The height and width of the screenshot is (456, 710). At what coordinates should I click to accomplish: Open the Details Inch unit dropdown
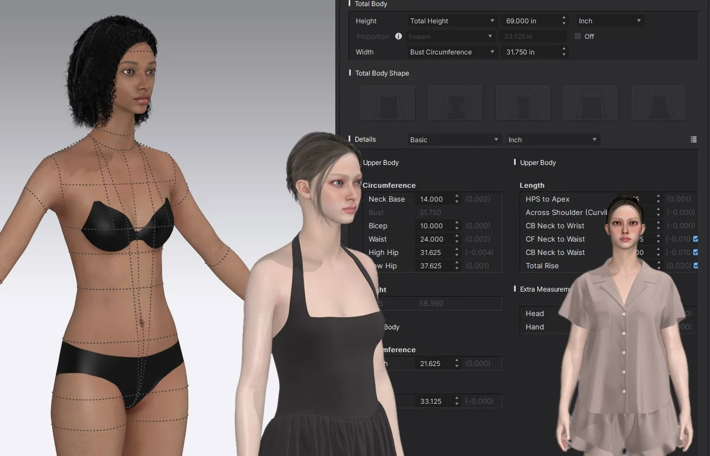pos(552,140)
